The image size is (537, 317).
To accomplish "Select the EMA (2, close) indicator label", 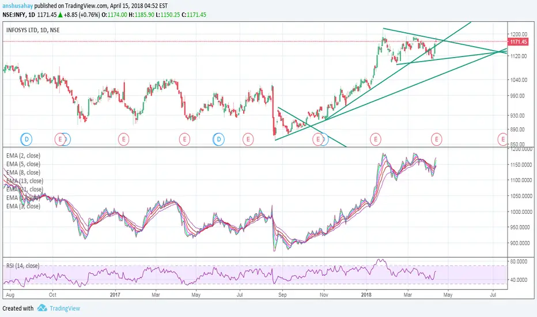I will tap(23, 156).
